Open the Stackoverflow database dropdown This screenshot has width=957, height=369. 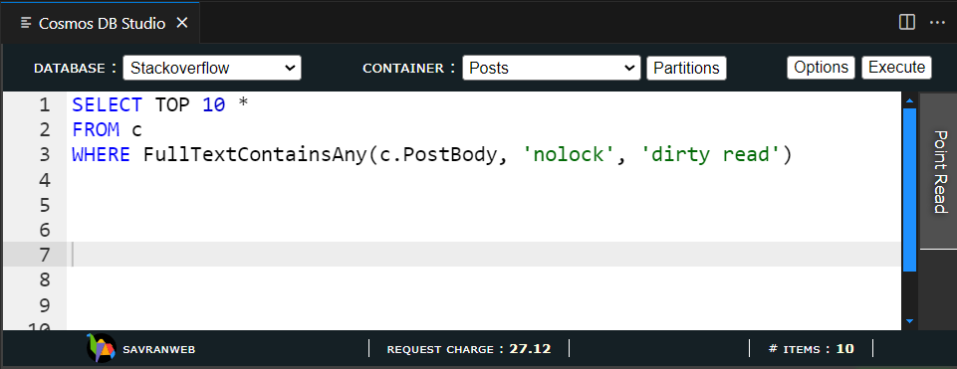pos(212,68)
